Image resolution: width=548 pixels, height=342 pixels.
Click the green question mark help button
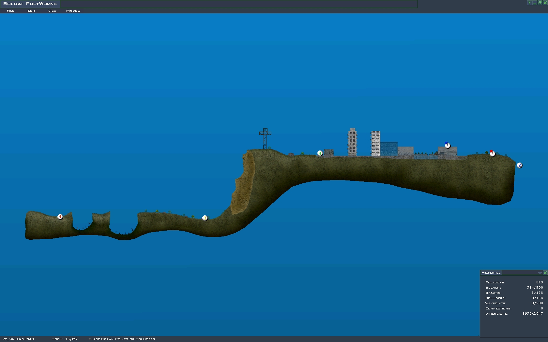pyautogui.click(x=529, y=3)
